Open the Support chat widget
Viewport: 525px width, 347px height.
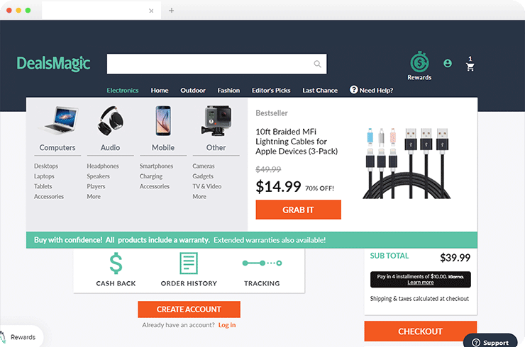click(490, 341)
